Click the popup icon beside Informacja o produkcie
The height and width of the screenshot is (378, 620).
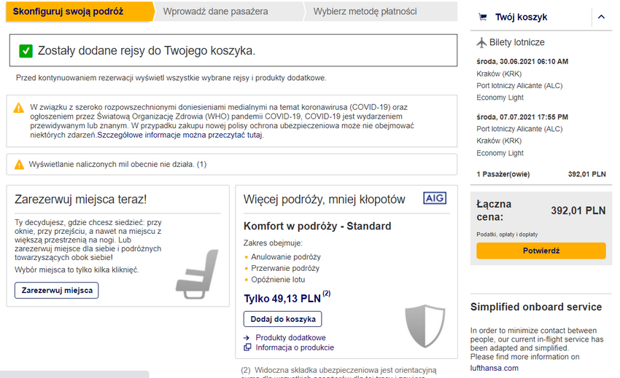point(247,347)
